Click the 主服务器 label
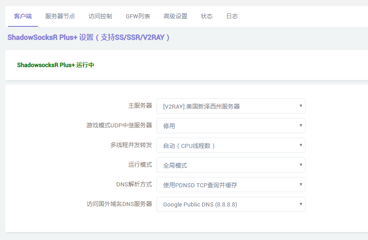 pyautogui.click(x=140, y=105)
